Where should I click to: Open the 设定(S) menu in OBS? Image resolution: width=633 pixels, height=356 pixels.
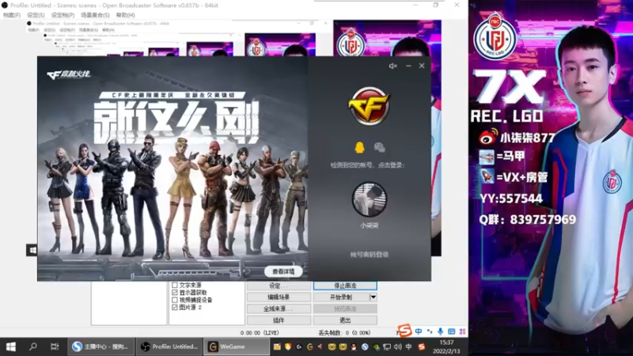coord(36,15)
